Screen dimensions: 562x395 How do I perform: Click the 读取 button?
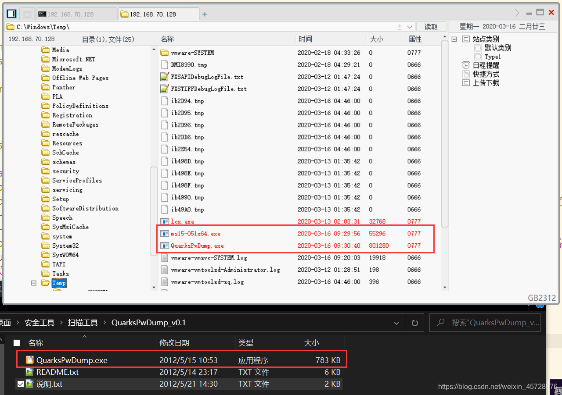point(431,27)
